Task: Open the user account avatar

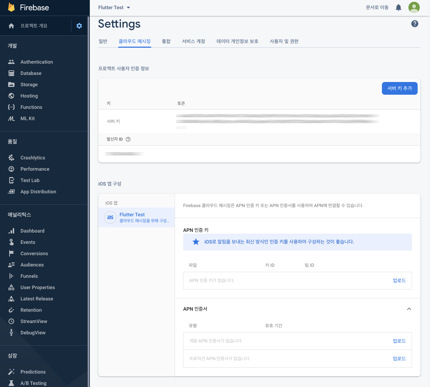Action: 414,7
